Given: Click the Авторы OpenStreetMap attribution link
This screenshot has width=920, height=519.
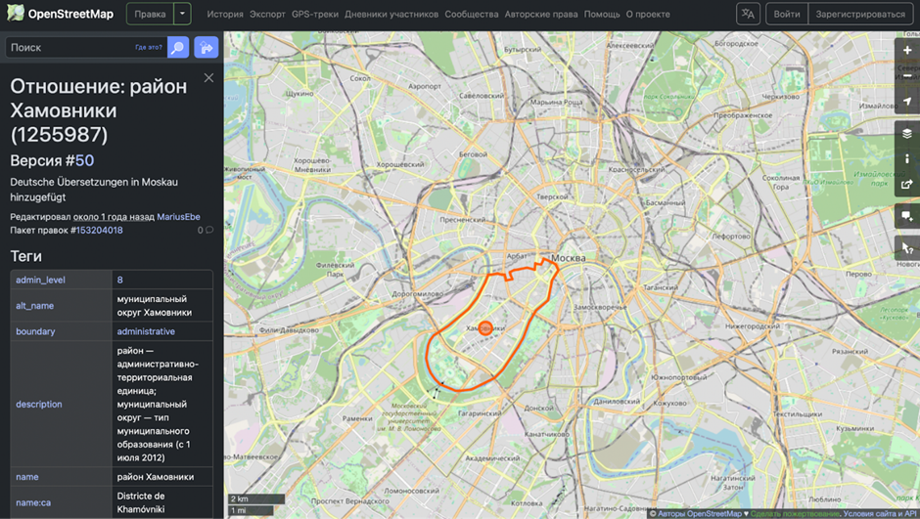Looking at the screenshot, I should coord(700,514).
